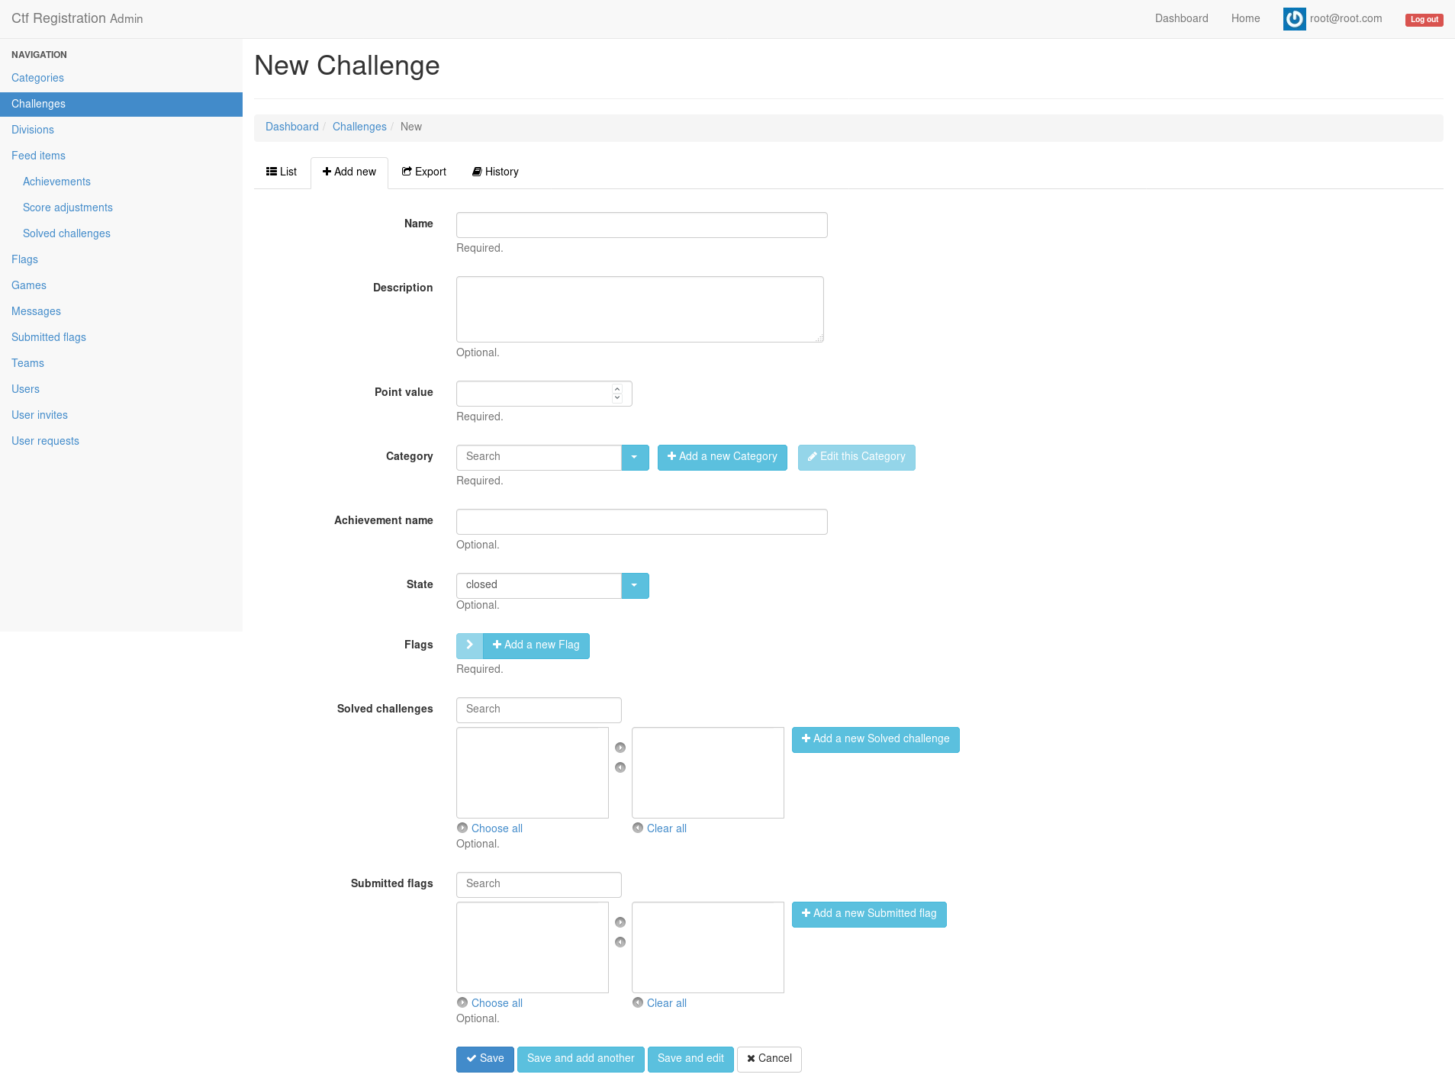Screen dimensions: 1455x1084
Task: Open User requests in sidebar
Action: pos(121,441)
